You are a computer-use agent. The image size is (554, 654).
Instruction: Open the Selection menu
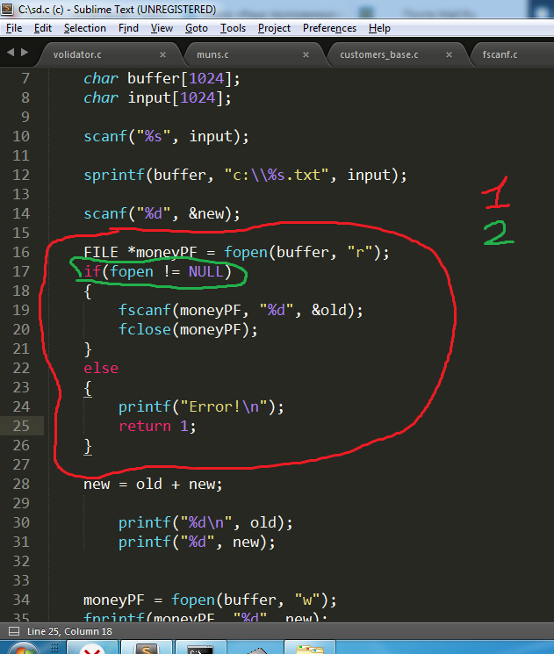(84, 28)
